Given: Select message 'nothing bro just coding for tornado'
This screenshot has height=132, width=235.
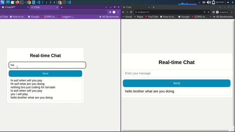Looking at the screenshot, I should pyautogui.click(x=33, y=87).
